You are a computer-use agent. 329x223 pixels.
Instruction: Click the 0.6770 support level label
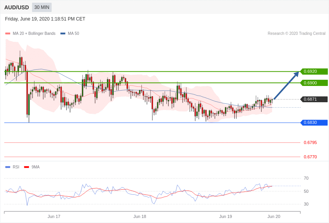[x=310, y=157]
